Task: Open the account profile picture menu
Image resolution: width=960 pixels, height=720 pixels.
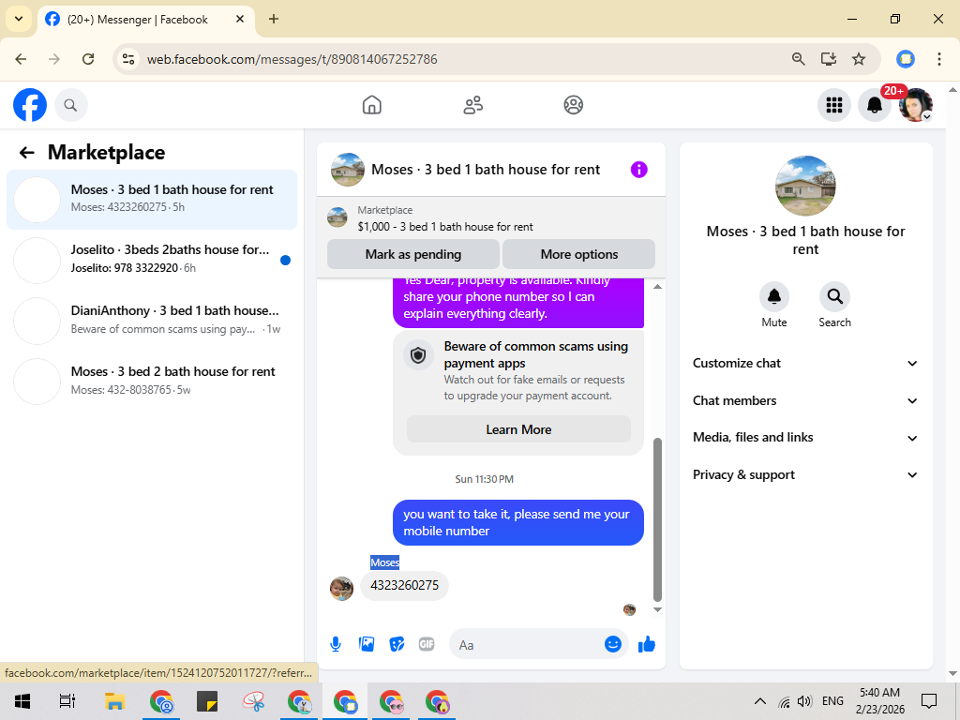Action: [x=915, y=105]
